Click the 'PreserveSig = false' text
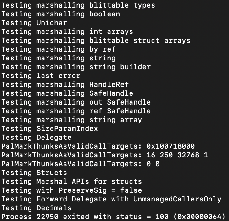 click(x=100, y=190)
